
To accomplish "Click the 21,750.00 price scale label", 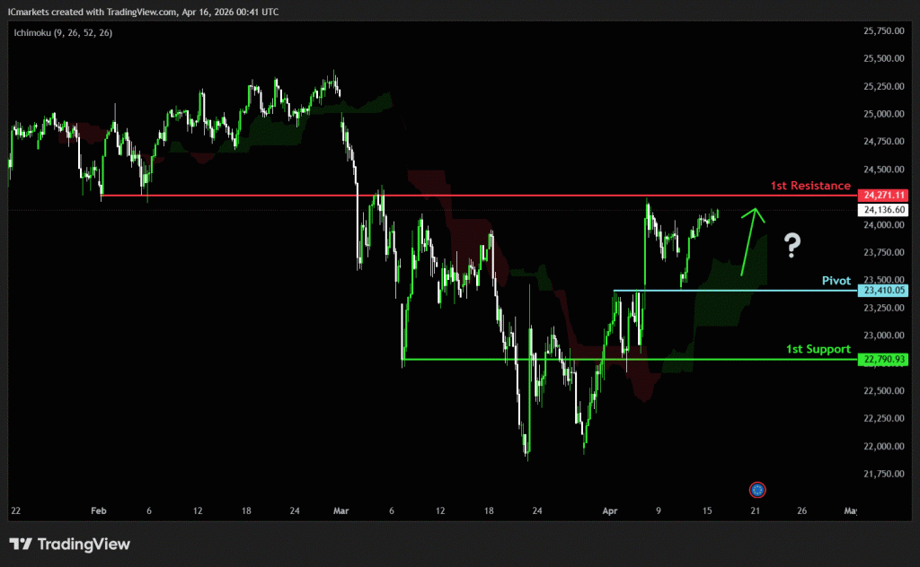I will [x=882, y=474].
